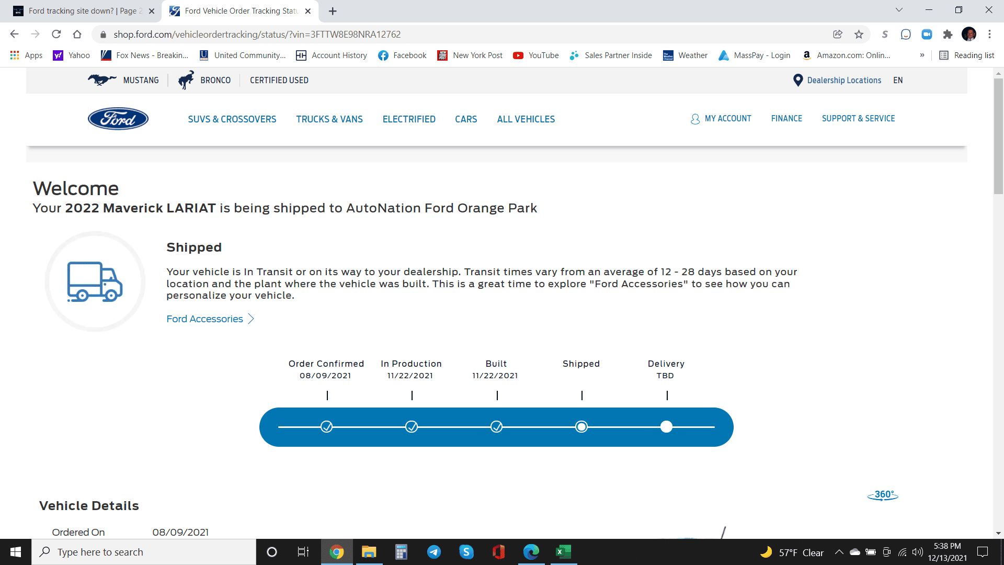This screenshot has height=565, width=1004.
Task: Show more bookmarks with the chevron
Action: click(x=922, y=55)
